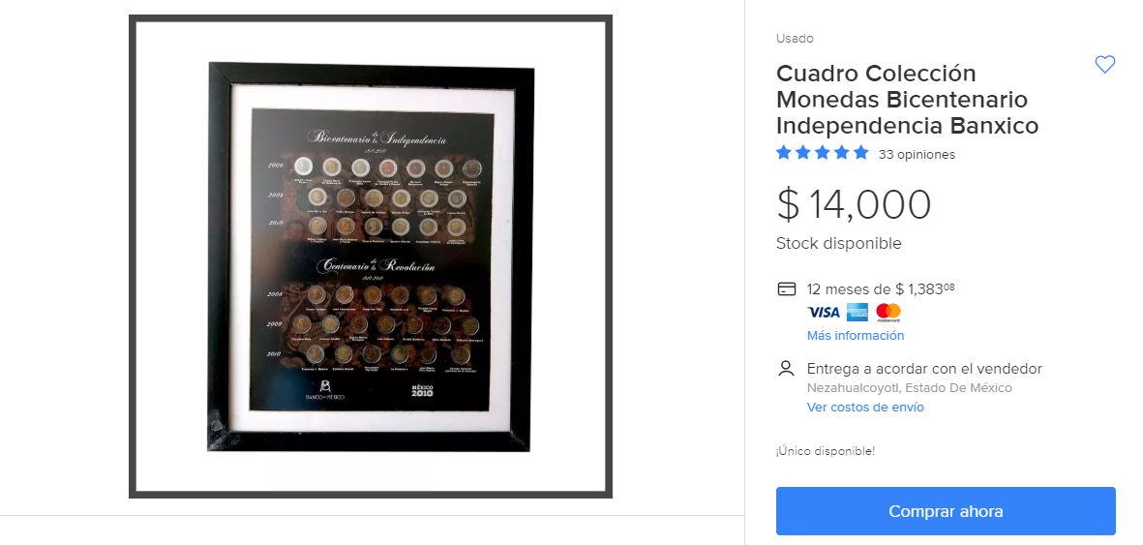Buy the item with Comprar ahora
The image size is (1143, 545).
pyautogui.click(x=946, y=511)
